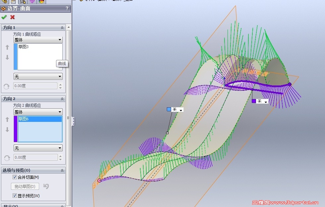Open the DimXpert manager tab
This screenshot has height=207, width=325.
coord(32,2)
